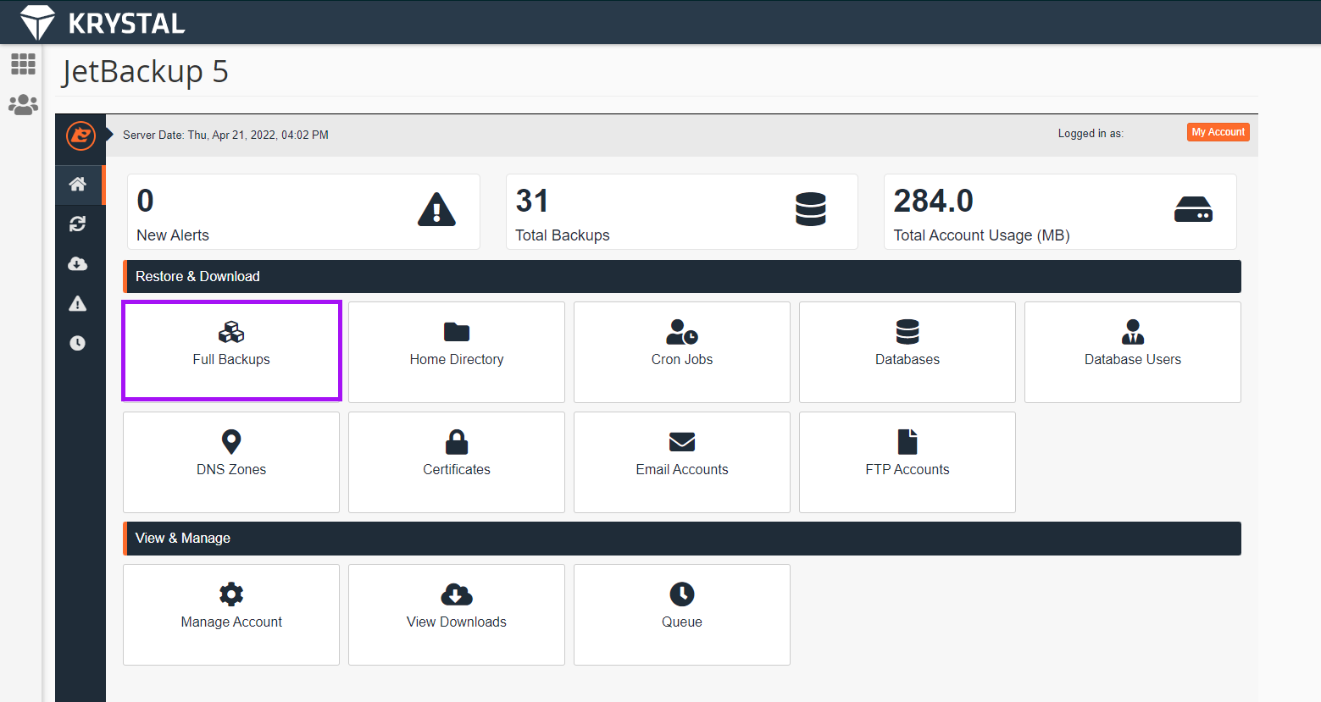Open the Manage Account tile
Image resolution: width=1321 pixels, height=702 pixels.
(x=231, y=615)
